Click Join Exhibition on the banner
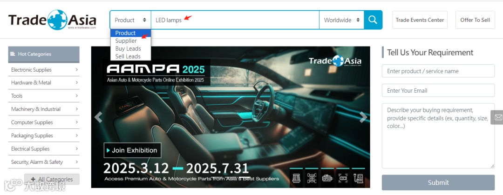The image size is (503, 195). coord(132,150)
